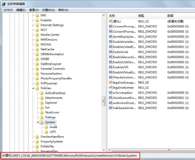Click the legalnoticetext string value icon

coord(111,88)
